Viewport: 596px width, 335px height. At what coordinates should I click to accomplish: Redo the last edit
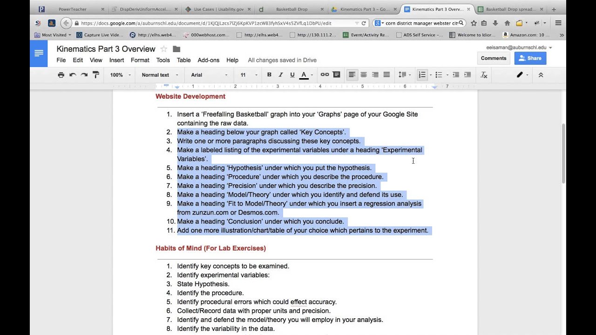pos(84,75)
